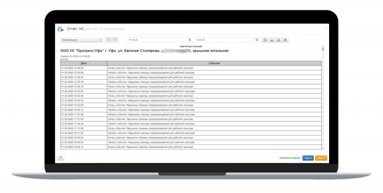383x193 pixels.
Task: Click the green download report icon
Action: 278,40
